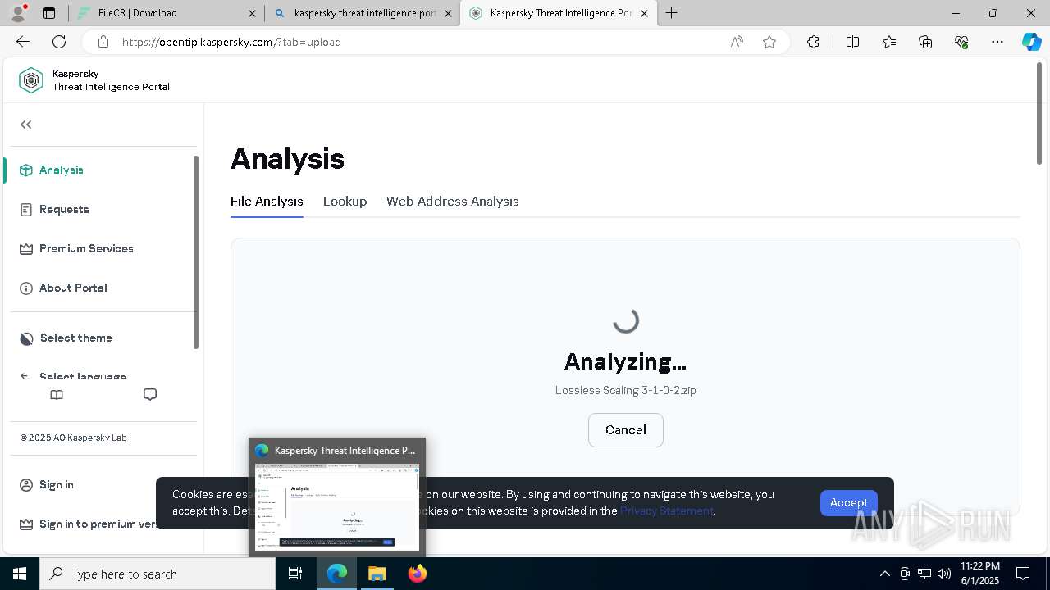This screenshot has width=1050, height=590.
Task: Open Collections icon
Action: [x=925, y=42]
